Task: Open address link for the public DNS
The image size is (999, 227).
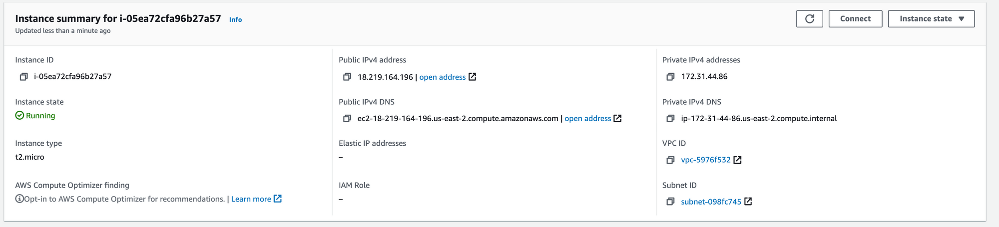Action: (588, 119)
